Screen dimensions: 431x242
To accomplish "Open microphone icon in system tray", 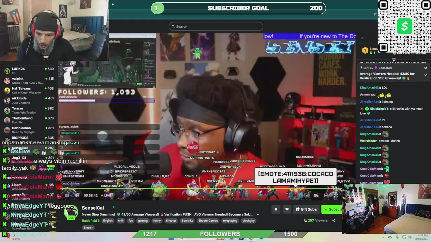I will pos(397,237).
